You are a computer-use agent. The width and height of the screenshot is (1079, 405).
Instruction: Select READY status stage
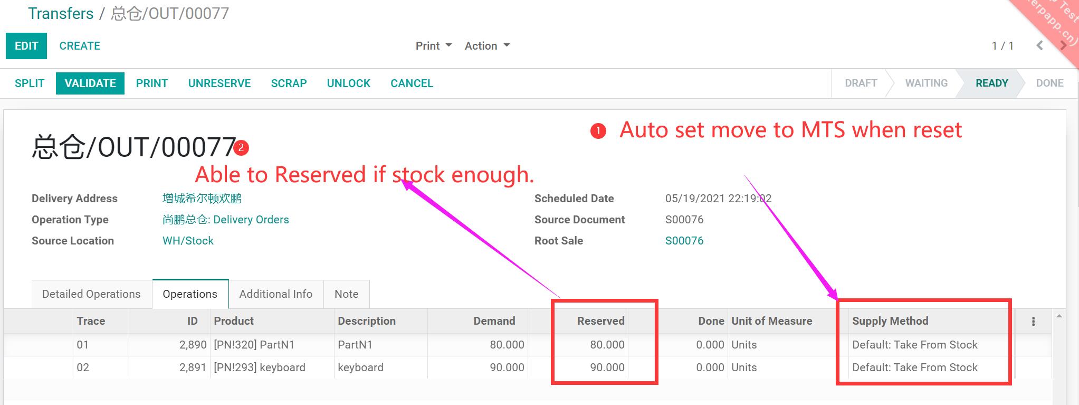[x=992, y=83]
